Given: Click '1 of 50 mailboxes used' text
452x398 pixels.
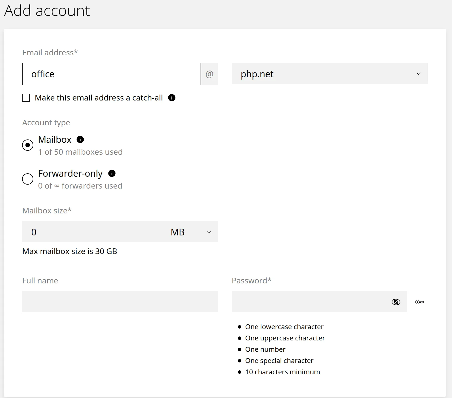Looking at the screenshot, I should click(x=81, y=152).
